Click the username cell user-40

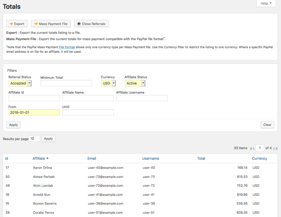pos(149,168)
